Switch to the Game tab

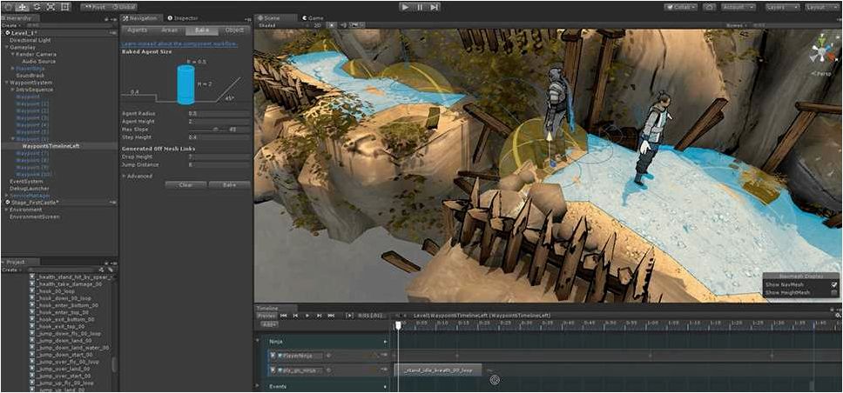click(313, 18)
